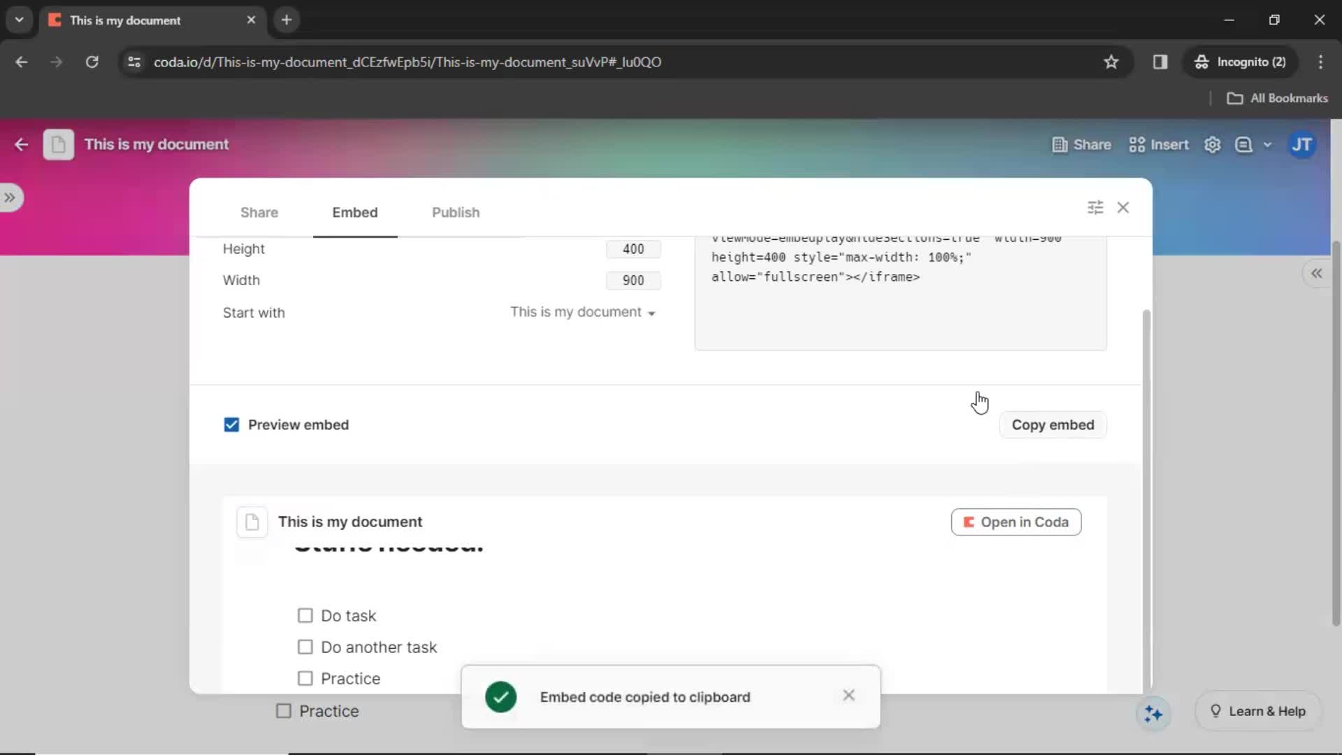Open in Coda document button
Screen dimensions: 1342x755
[1018, 522]
